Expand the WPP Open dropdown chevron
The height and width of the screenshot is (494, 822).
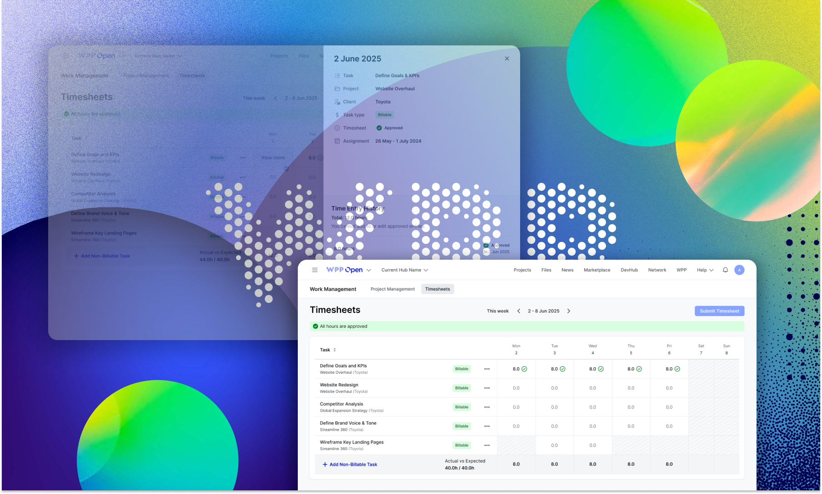click(x=369, y=270)
